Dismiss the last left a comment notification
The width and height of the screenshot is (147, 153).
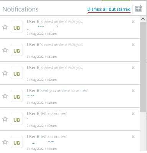tap(133, 137)
